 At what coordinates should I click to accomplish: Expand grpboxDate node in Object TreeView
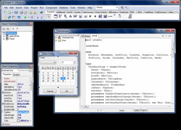[x=4, y=36]
